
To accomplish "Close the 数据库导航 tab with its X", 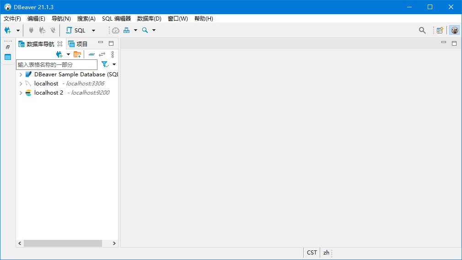I will click(x=60, y=44).
